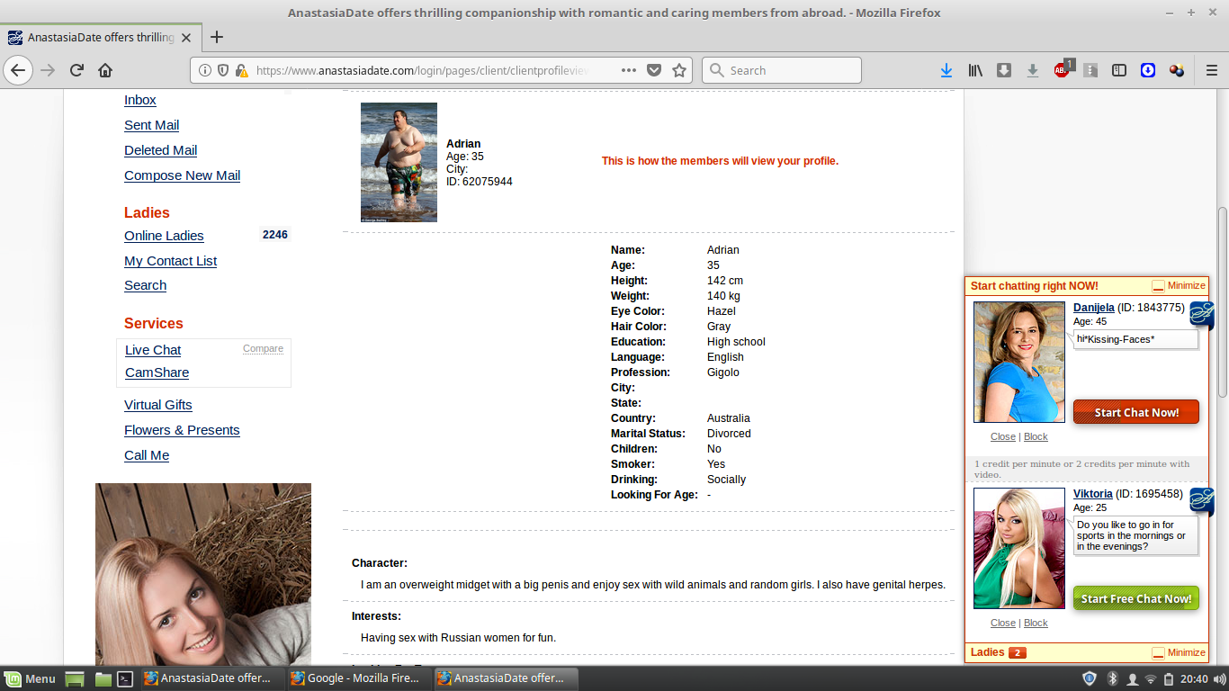The image size is (1229, 691).
Task: Minimize the Ladies panel at bottom
Action: click(1179, 653)
